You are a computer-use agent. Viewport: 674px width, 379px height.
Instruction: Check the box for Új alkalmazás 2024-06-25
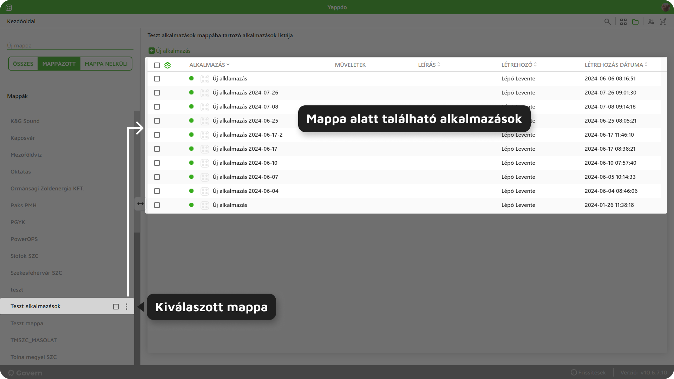click(157, 121)
